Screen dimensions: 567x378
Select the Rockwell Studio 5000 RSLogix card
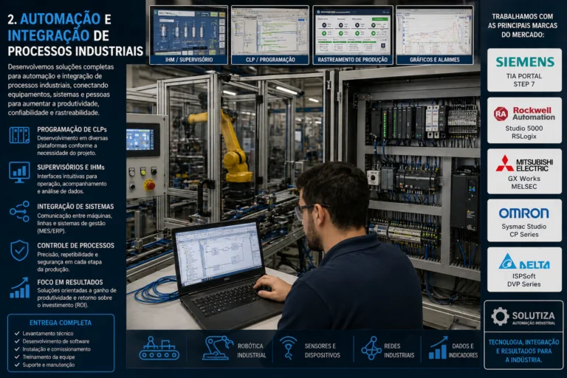(x=524, y=120)
